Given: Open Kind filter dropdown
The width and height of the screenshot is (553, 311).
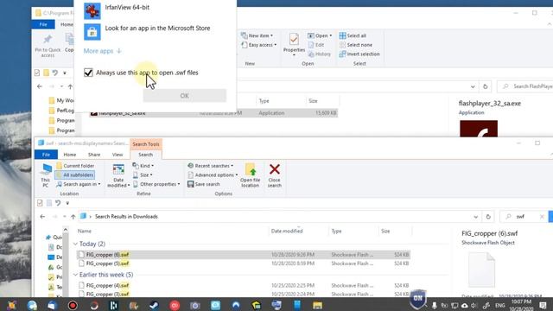Looking at the screenshot, I should pos(143,166).
